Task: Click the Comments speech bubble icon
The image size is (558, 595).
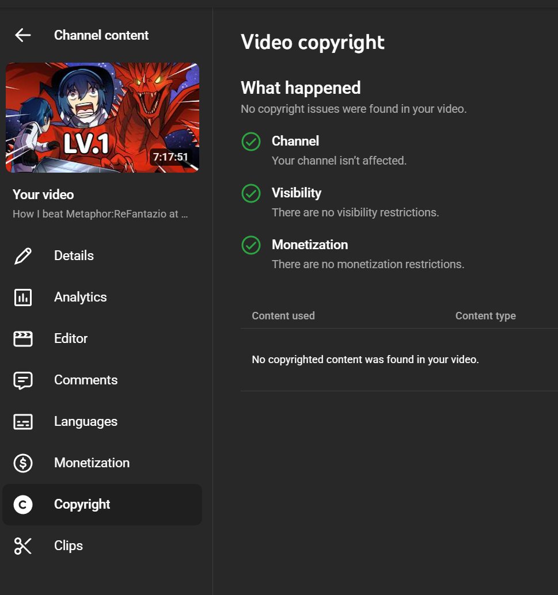Action: coord(23,380)
